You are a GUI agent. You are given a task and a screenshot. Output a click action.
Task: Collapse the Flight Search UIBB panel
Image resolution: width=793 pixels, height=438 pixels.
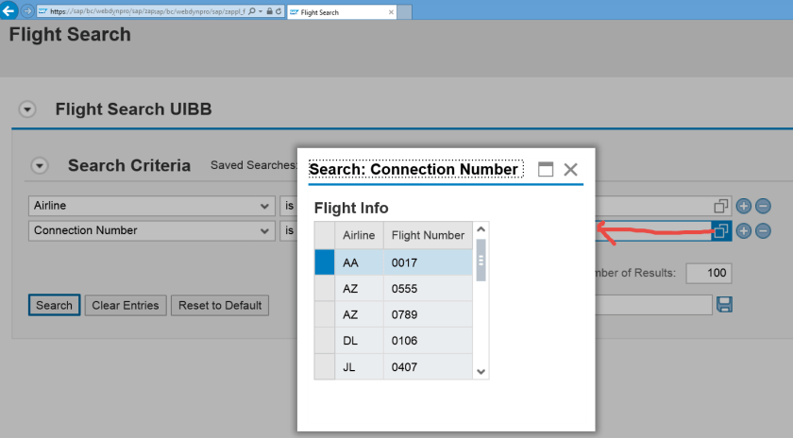(27, 109)
